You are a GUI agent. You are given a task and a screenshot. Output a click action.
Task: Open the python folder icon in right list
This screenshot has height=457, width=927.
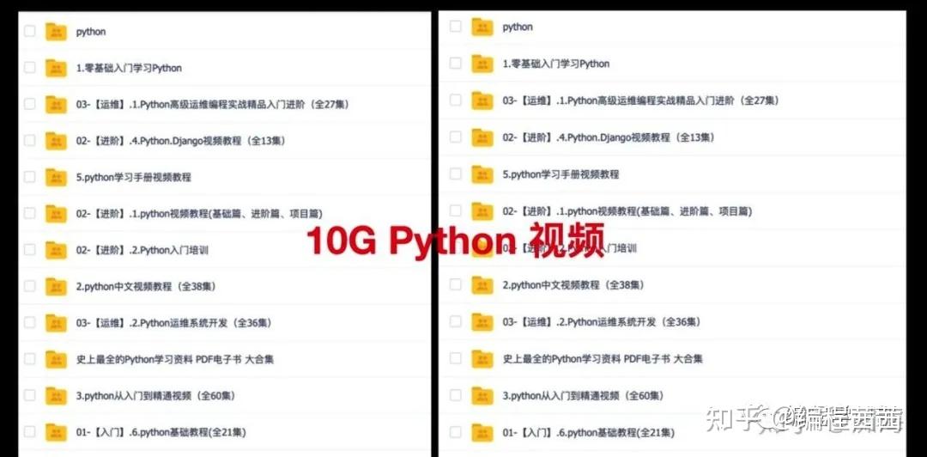point(482,27)
